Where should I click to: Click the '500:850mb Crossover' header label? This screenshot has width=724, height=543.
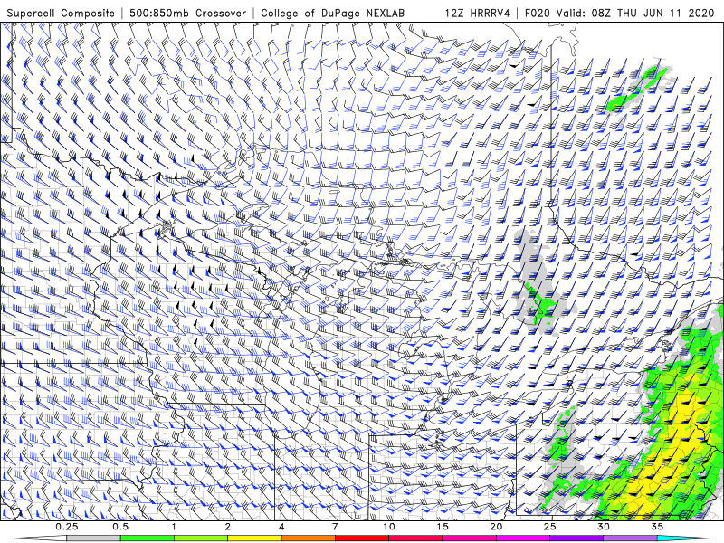(x=188, y=14)
